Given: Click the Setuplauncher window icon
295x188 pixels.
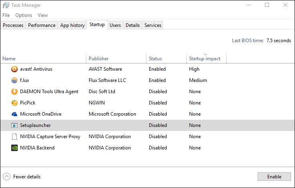Looking at the screenshot, I should click(14, 125).
